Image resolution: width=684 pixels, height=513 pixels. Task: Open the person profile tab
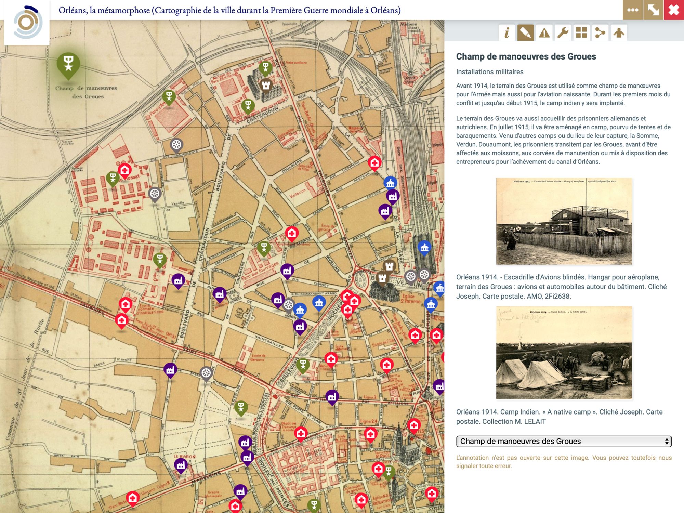click(x=619, y=33)
